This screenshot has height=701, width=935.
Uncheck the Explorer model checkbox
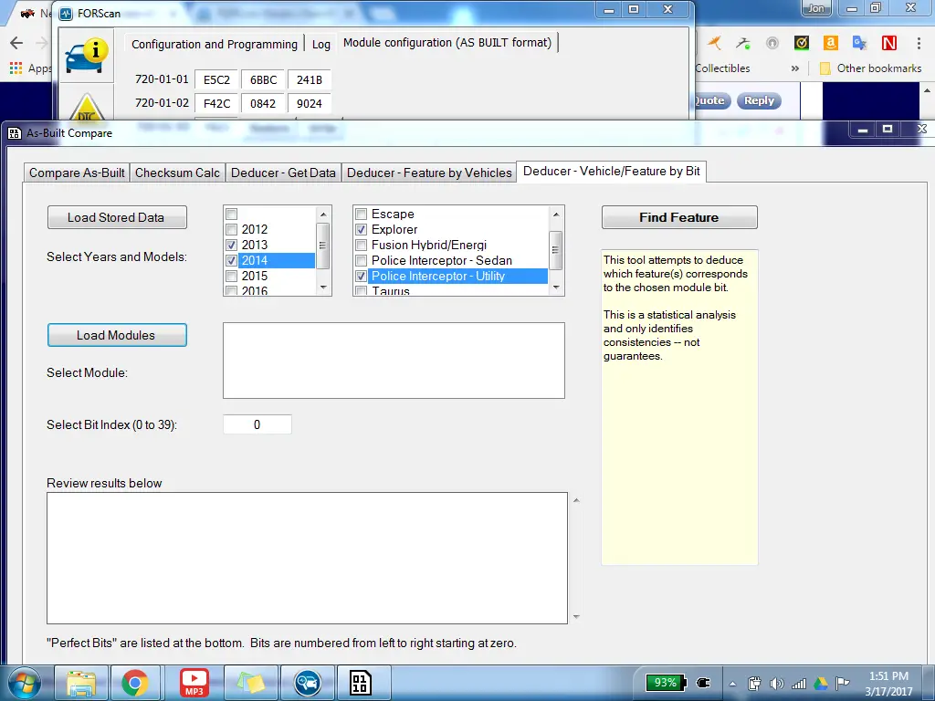point(361,229)
